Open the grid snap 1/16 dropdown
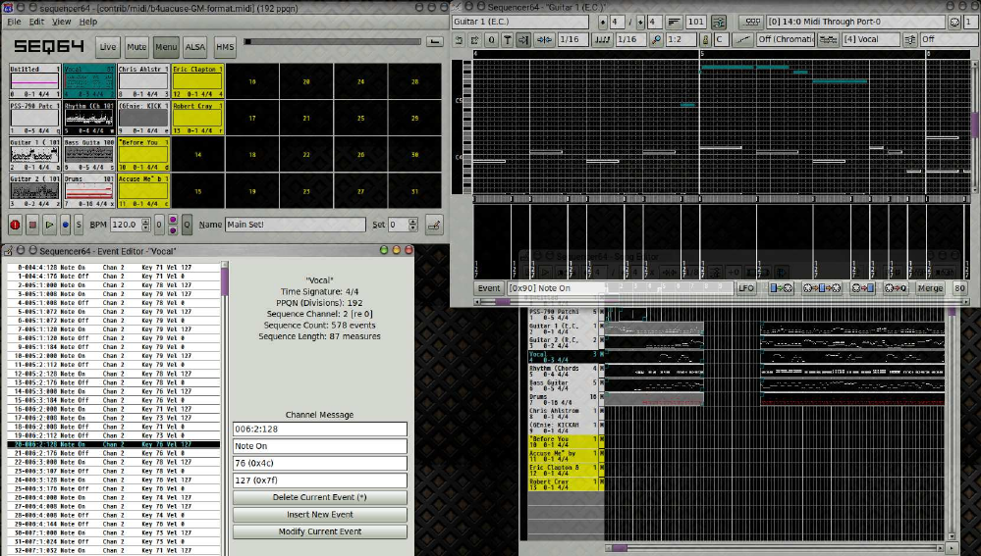This screenshot has width=981, height=556. [x=572, y=39]
